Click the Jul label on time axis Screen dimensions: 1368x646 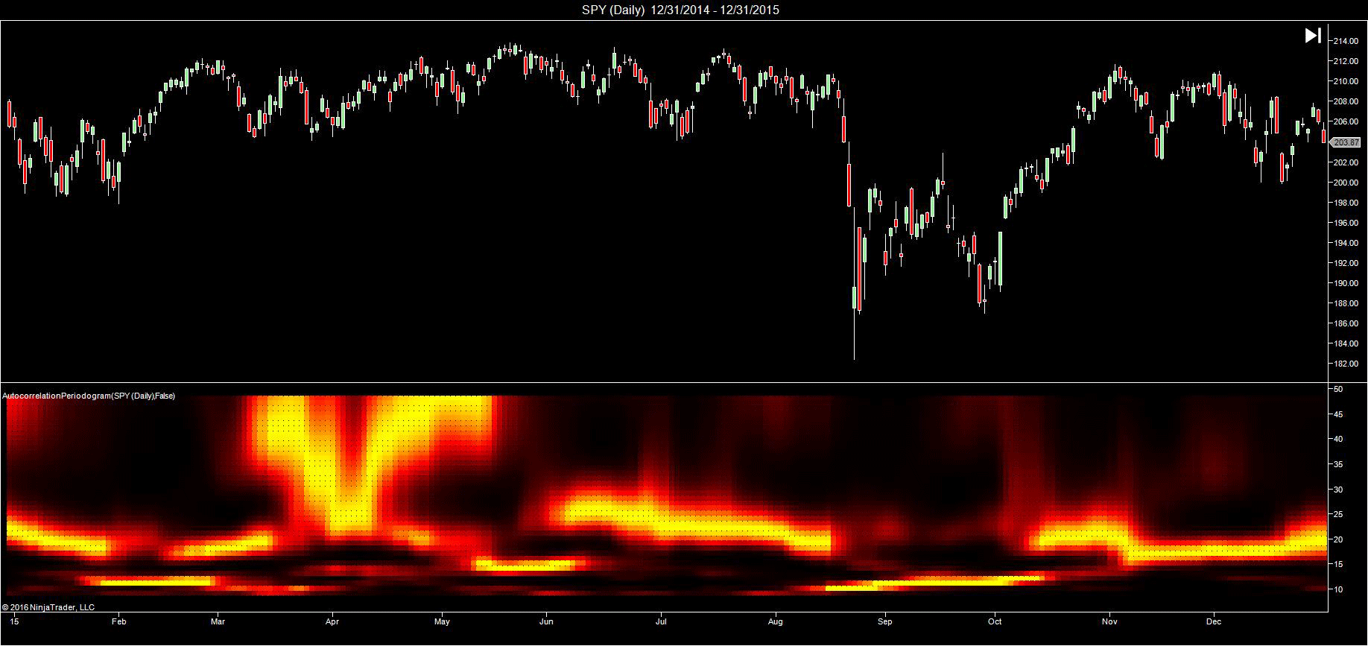pos(661,621)
